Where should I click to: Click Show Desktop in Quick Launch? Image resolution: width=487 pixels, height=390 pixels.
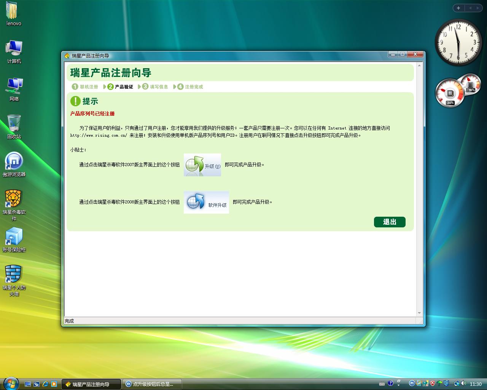[x=28, y=384]
